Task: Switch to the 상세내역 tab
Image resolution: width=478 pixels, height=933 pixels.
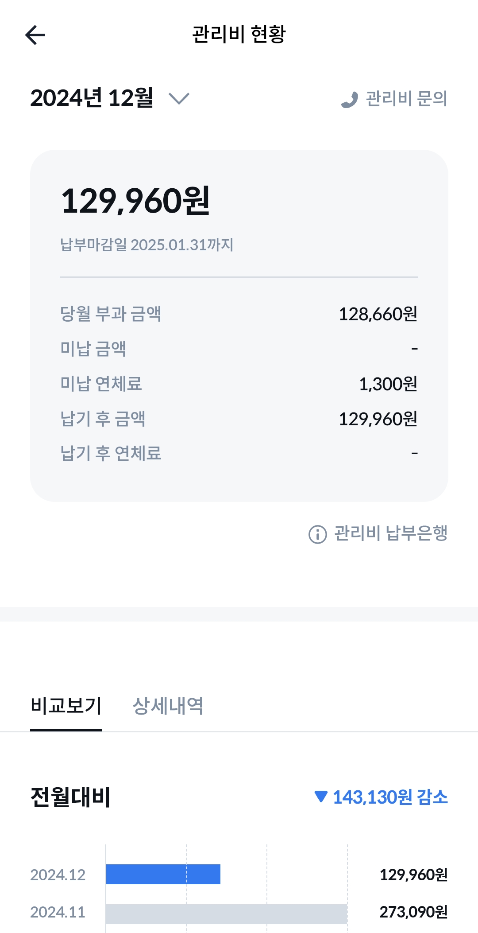Action: click(x=168, y=706)
